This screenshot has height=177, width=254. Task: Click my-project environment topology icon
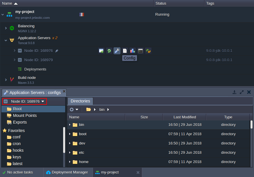(x=9, y=15)
